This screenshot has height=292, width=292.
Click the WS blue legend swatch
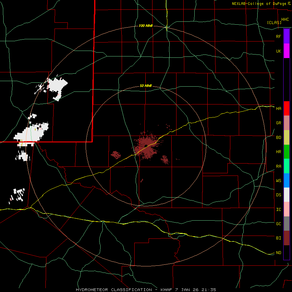click(x=286, y=180)
